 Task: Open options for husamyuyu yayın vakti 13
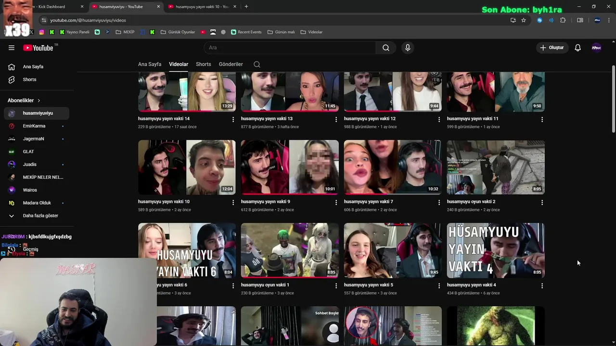(x=336, y=119)
